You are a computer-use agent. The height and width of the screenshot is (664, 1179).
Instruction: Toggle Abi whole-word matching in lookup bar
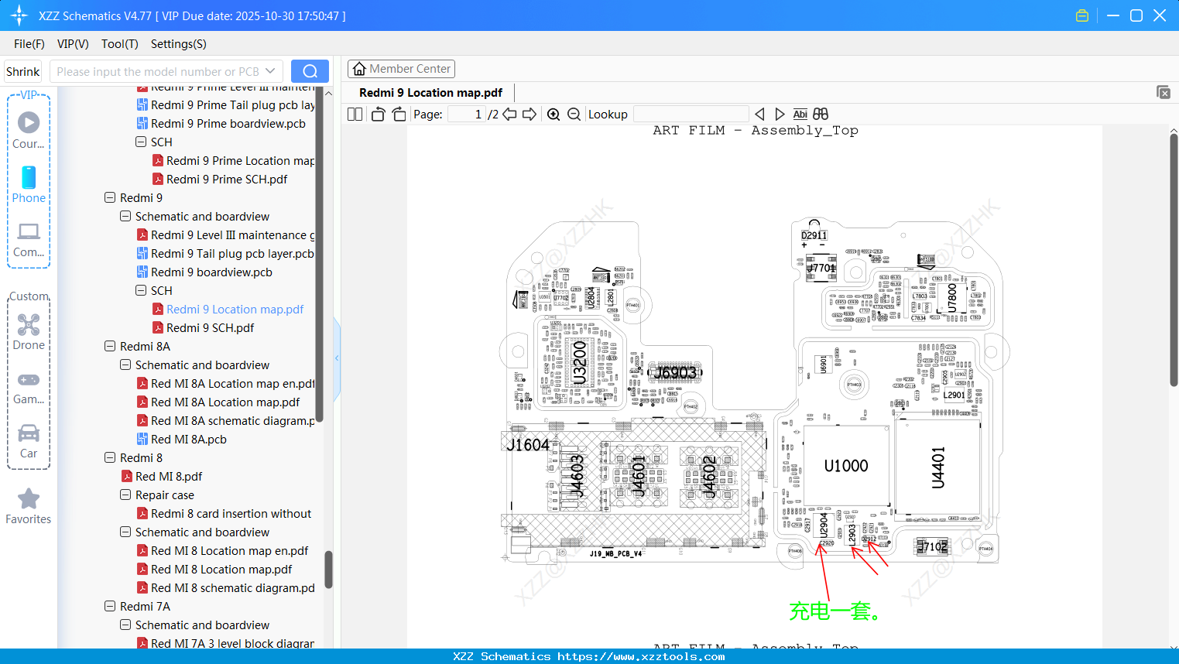800,114
